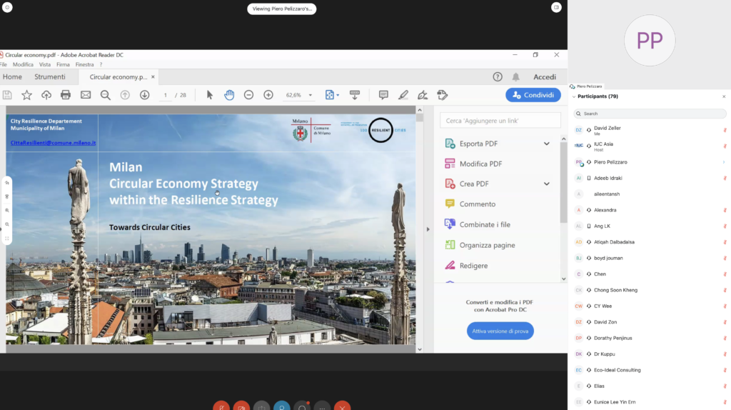The height and width of the screenshot is (410, 731).
Task: Click the blue Condividi button
Action: pyautogui.click(x=533, y=95)
